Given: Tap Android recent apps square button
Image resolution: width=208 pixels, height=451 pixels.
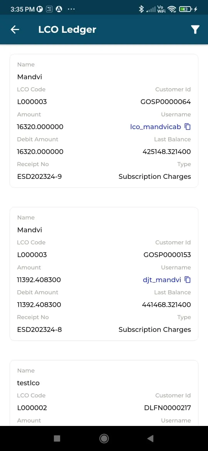Looking at the screenshot, I should (57, 438).
